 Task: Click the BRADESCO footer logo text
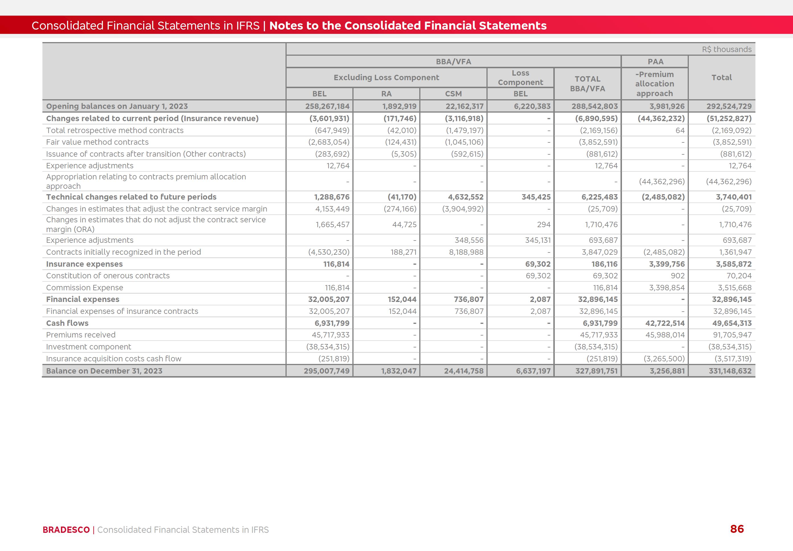pyautogui.click(x=66, y=530)
